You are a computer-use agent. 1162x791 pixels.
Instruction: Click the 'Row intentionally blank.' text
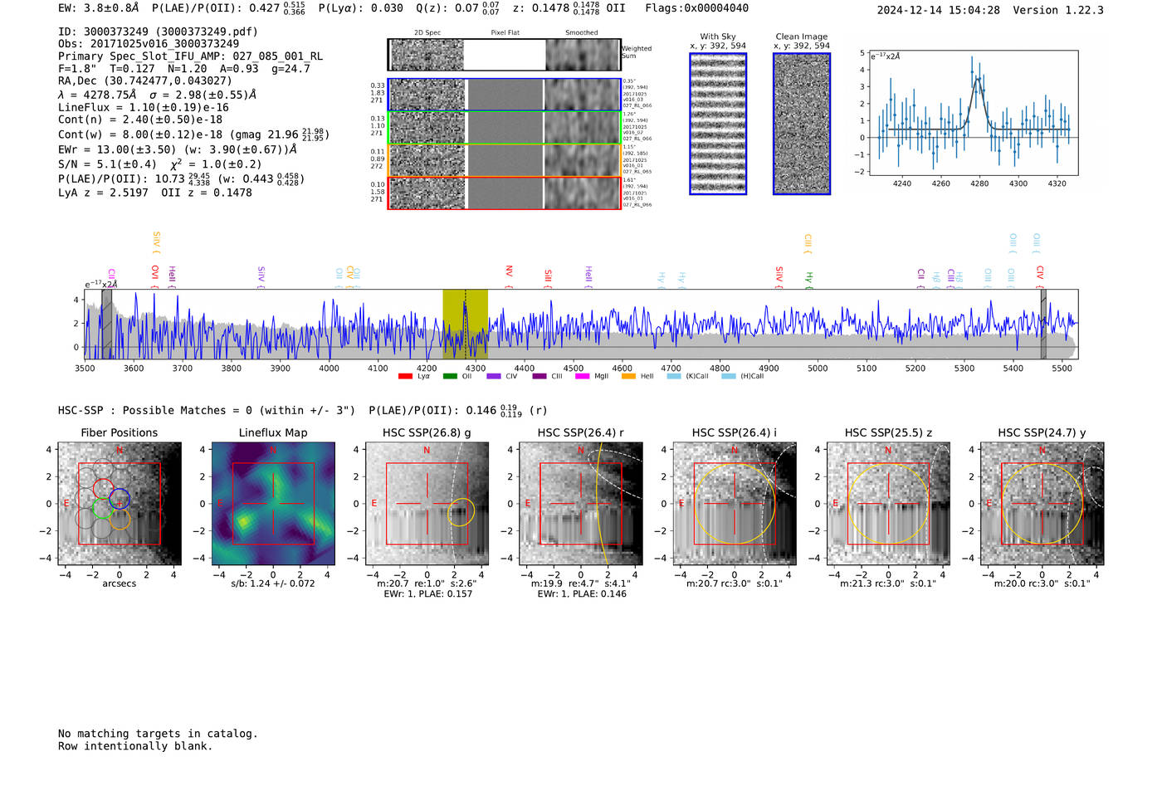click(x=135, y=746)
